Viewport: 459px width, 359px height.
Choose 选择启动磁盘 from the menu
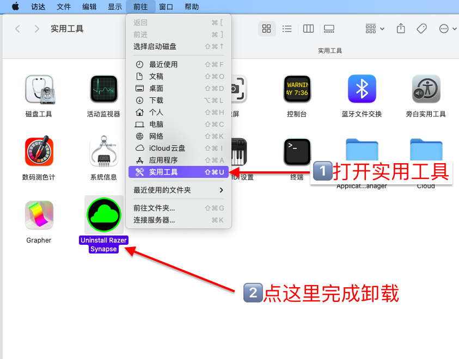click(179, 46)
